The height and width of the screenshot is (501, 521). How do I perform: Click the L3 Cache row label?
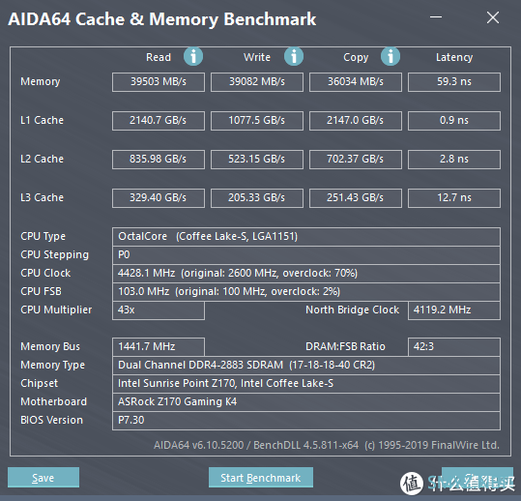pyautogui.click(x=42, y=198)
